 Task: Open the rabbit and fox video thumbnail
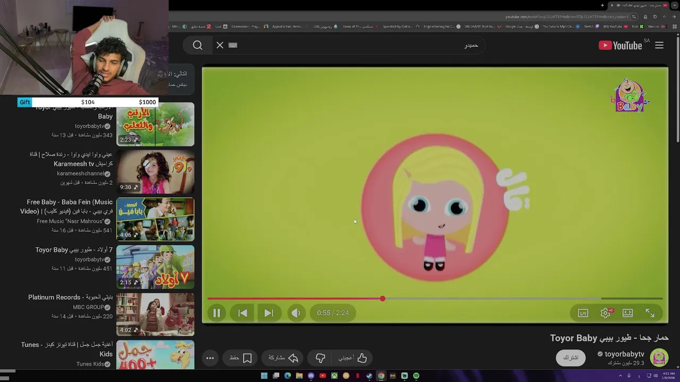pyautogui.click(x=155, y=124)
